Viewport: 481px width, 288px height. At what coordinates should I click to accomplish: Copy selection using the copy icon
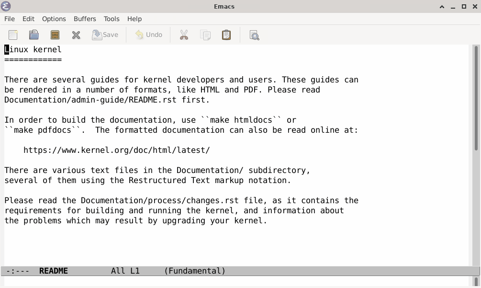205,35
